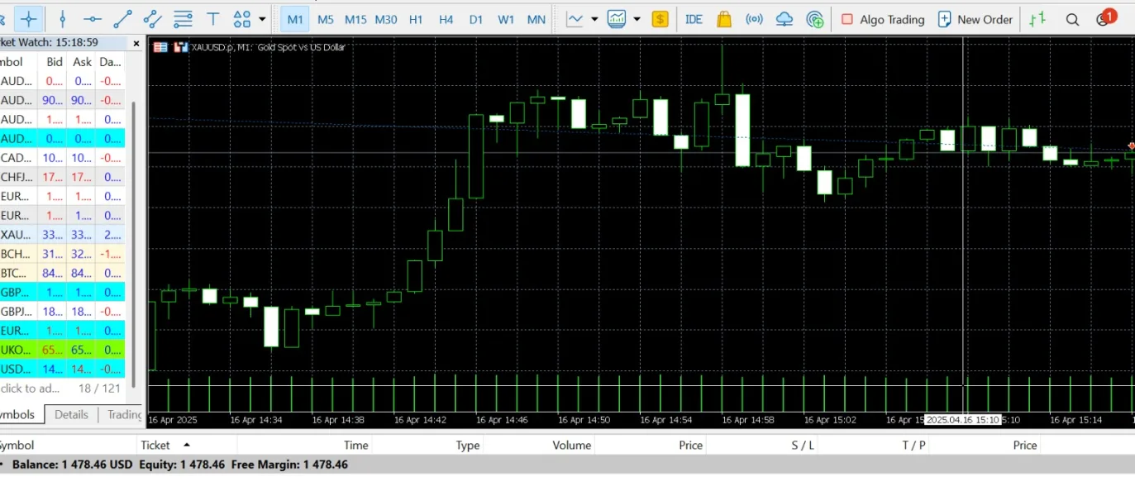Pick the trendline drawing tool
The width and height of the screenshot is (1135, 496).
pyautogui.click(x=122, y=19)
